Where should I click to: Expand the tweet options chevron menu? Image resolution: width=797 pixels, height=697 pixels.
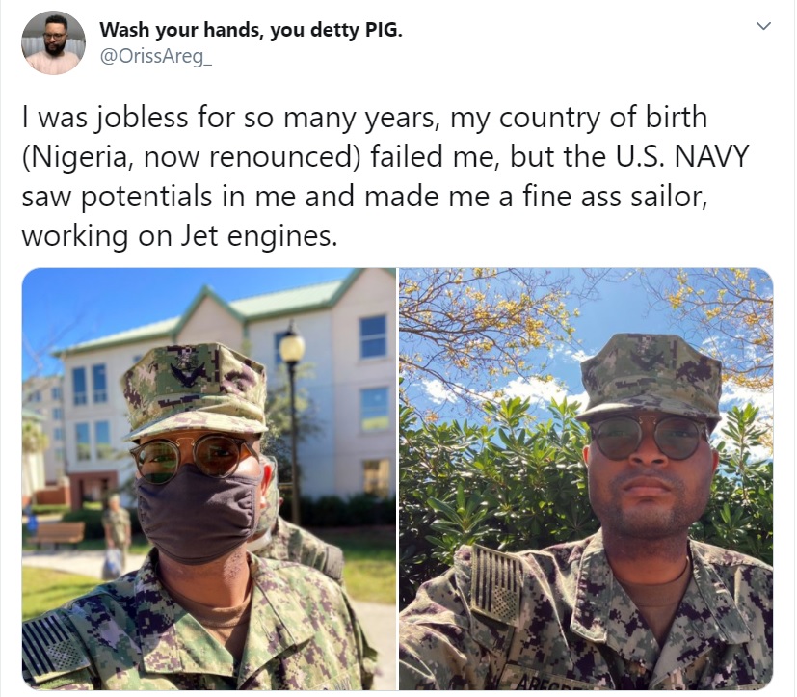tap(764, 26)
